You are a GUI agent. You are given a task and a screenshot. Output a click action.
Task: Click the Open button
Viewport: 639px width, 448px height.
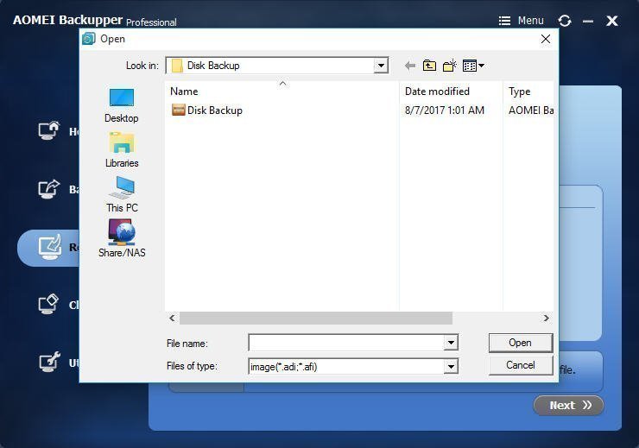tap(521, 343)
